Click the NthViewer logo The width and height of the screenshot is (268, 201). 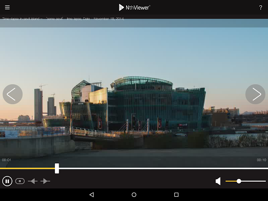[x=135, y=7]
